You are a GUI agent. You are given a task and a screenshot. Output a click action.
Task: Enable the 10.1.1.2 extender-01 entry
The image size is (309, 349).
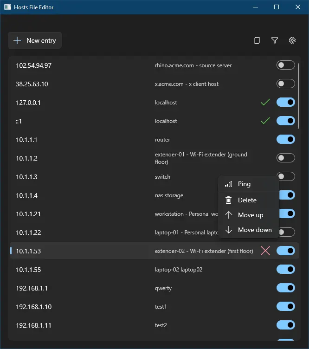click(286, 158)
